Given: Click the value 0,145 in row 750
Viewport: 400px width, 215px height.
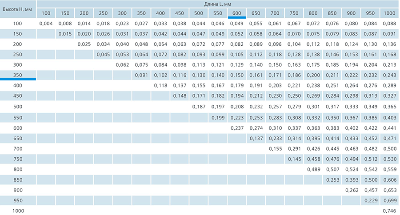Looking at the screenshot, I should 294,159.
